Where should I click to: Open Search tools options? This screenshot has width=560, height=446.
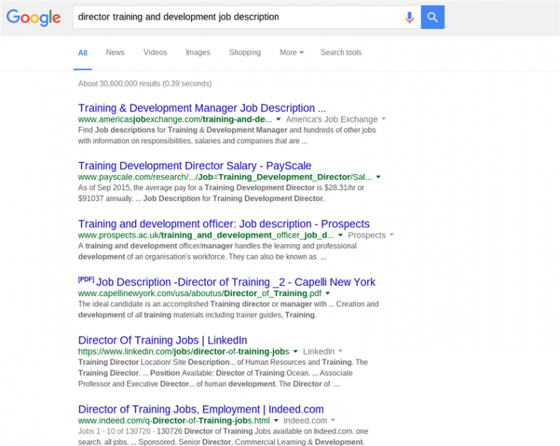point(341,52)
